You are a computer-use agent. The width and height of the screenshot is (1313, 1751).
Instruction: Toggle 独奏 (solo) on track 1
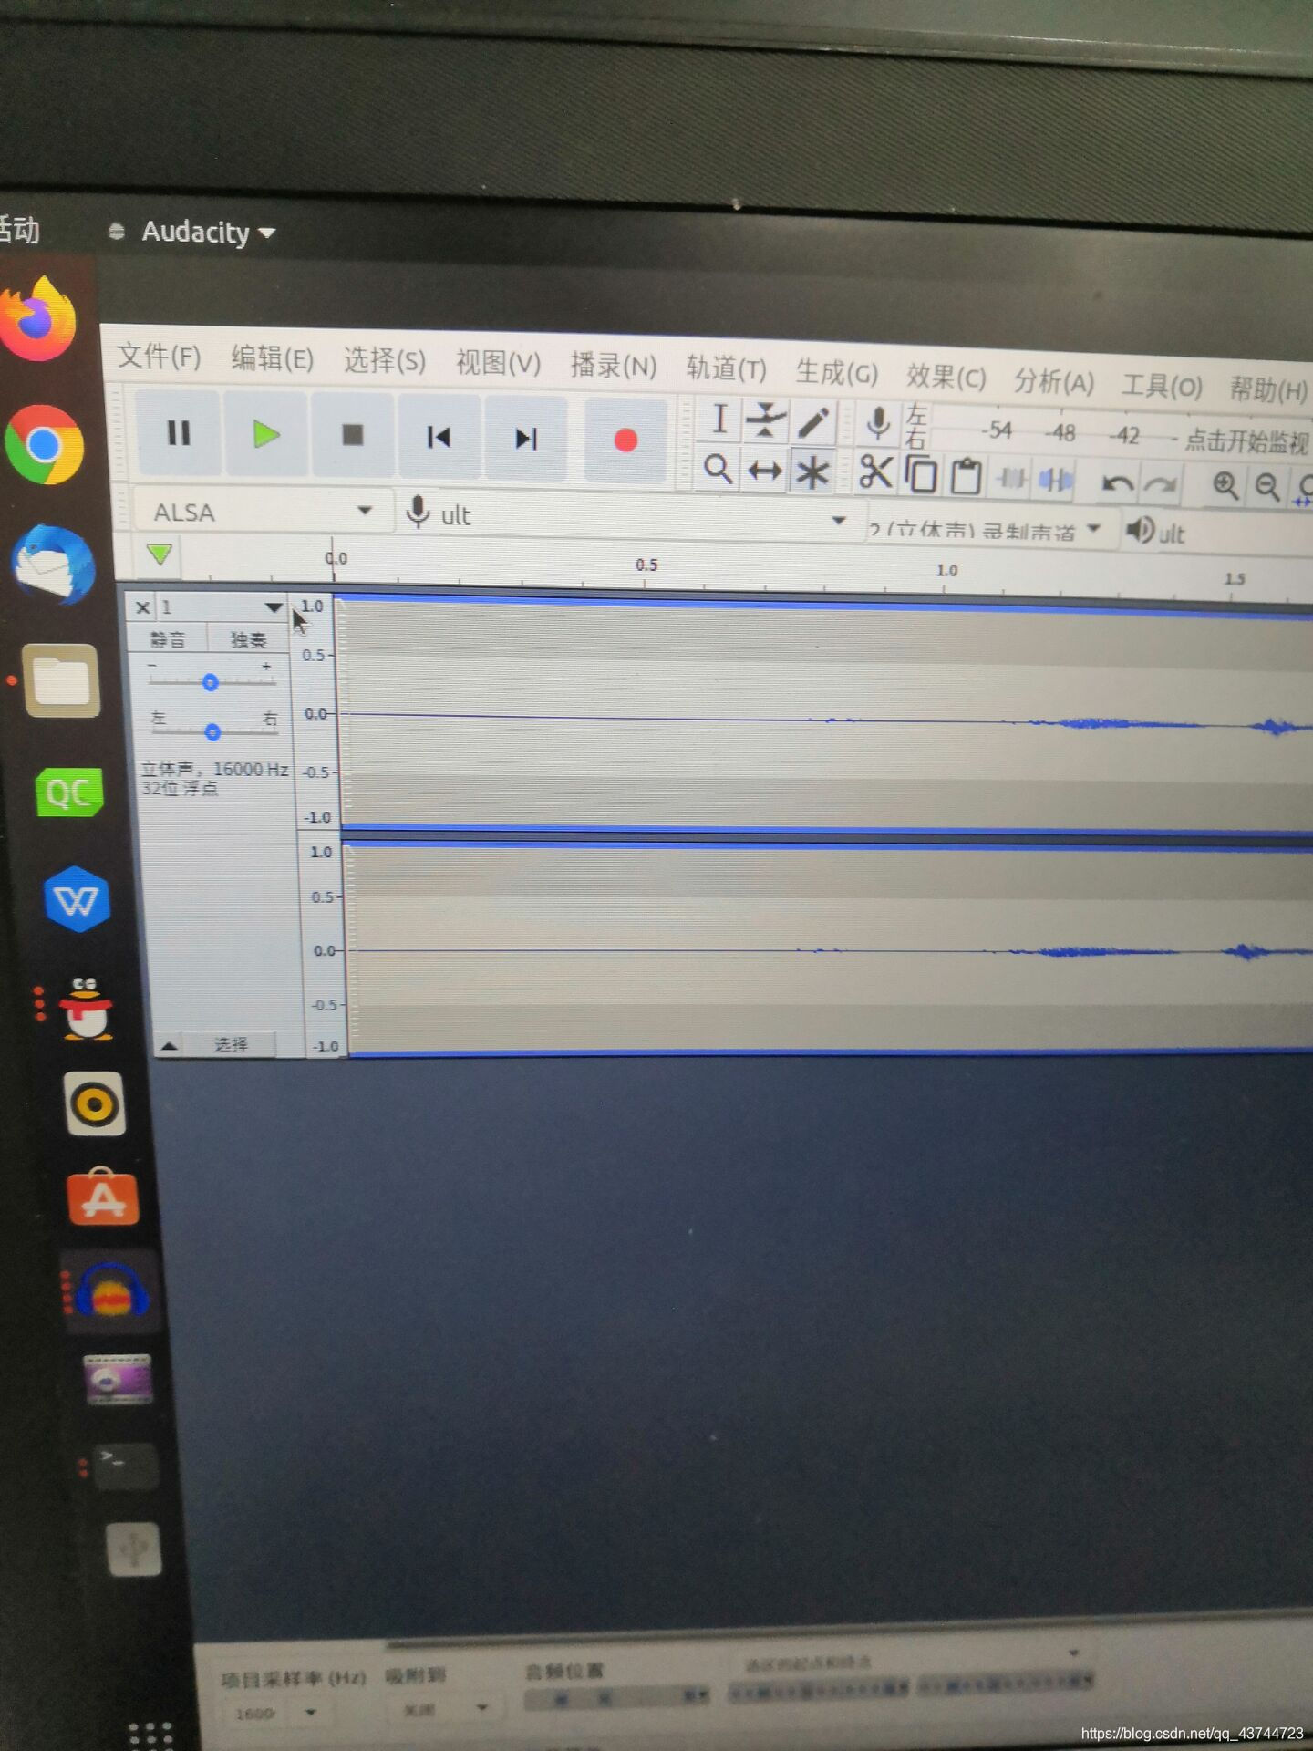pyautogui.click(x=247, y=640)
